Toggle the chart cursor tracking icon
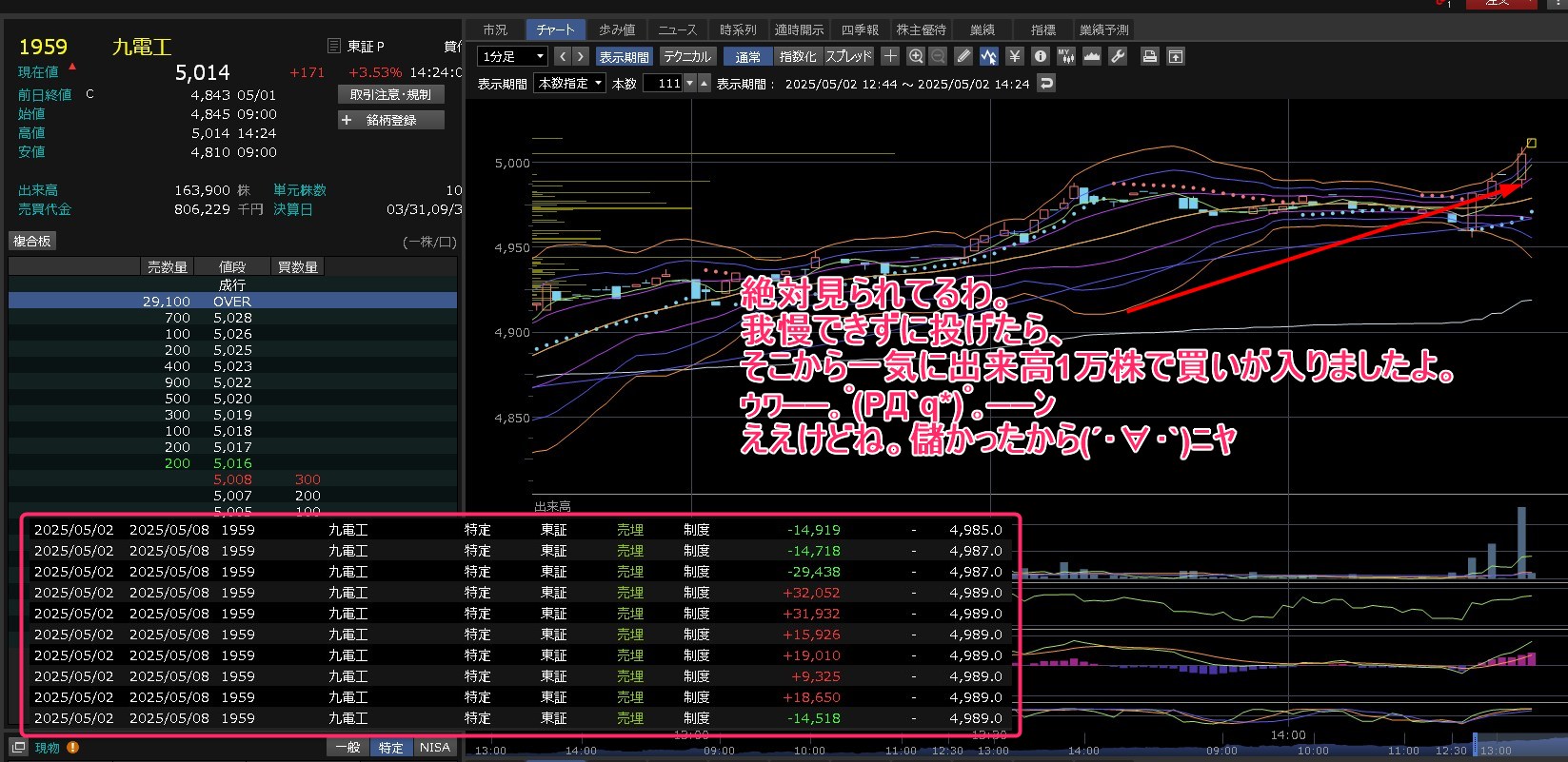The image size is (1568, 762). pyautogui.click(x=989, y=56)
